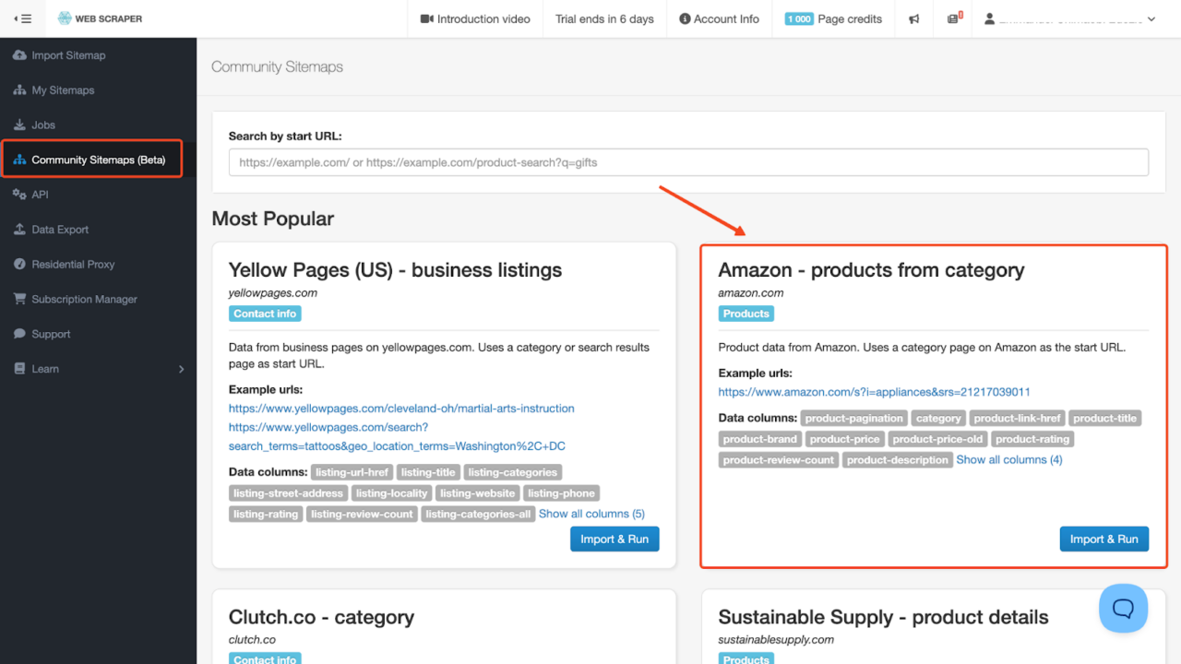This screenshot has width=1181, height=664.
Task: Click the Data Export icon
Action: pos(19,230)
